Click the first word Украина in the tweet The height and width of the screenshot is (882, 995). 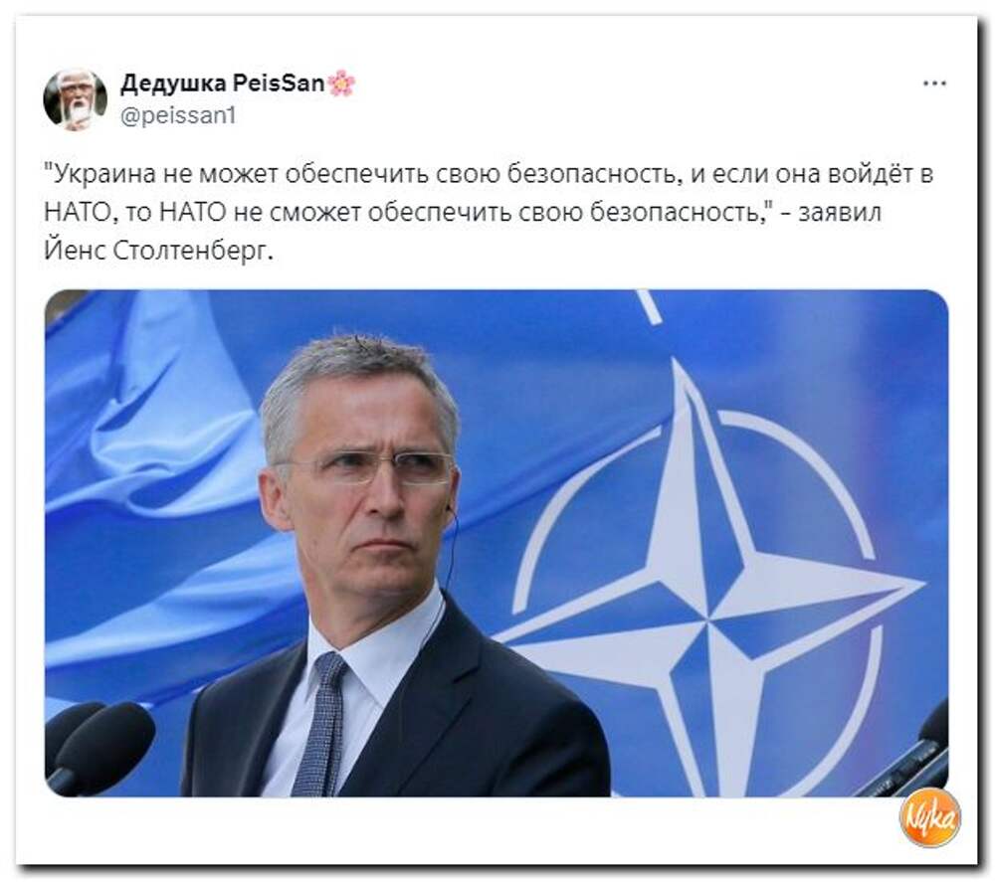99,174
